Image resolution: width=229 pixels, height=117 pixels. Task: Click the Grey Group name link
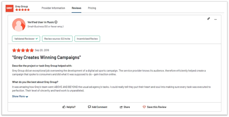tap(22, 6)
